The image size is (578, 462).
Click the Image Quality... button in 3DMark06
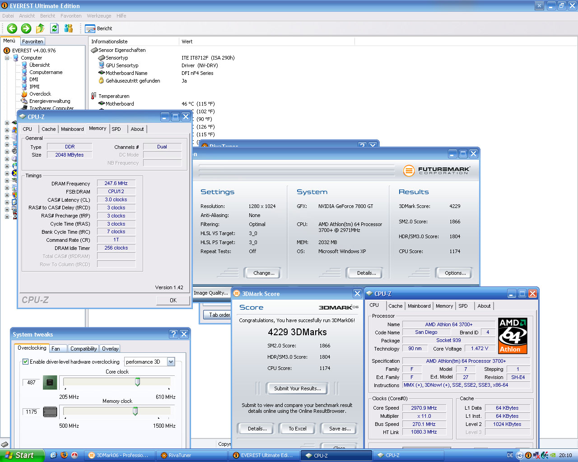(x=211, y=293)
